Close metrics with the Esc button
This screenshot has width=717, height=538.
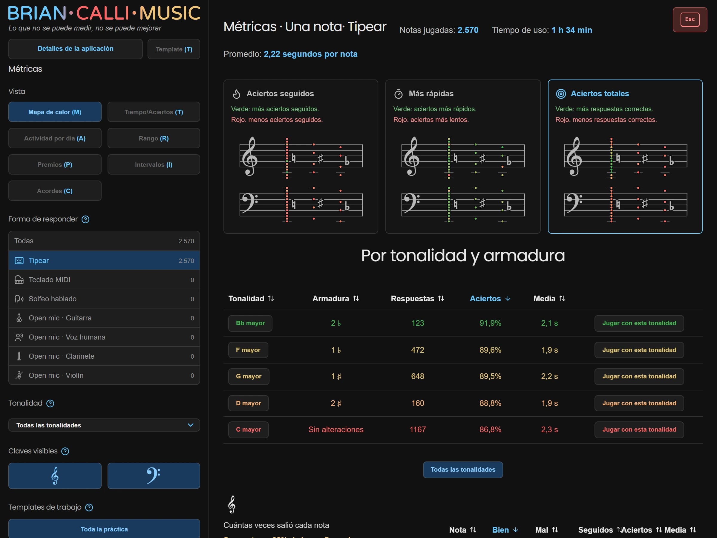pyautogui.click(x=690, y=19)
